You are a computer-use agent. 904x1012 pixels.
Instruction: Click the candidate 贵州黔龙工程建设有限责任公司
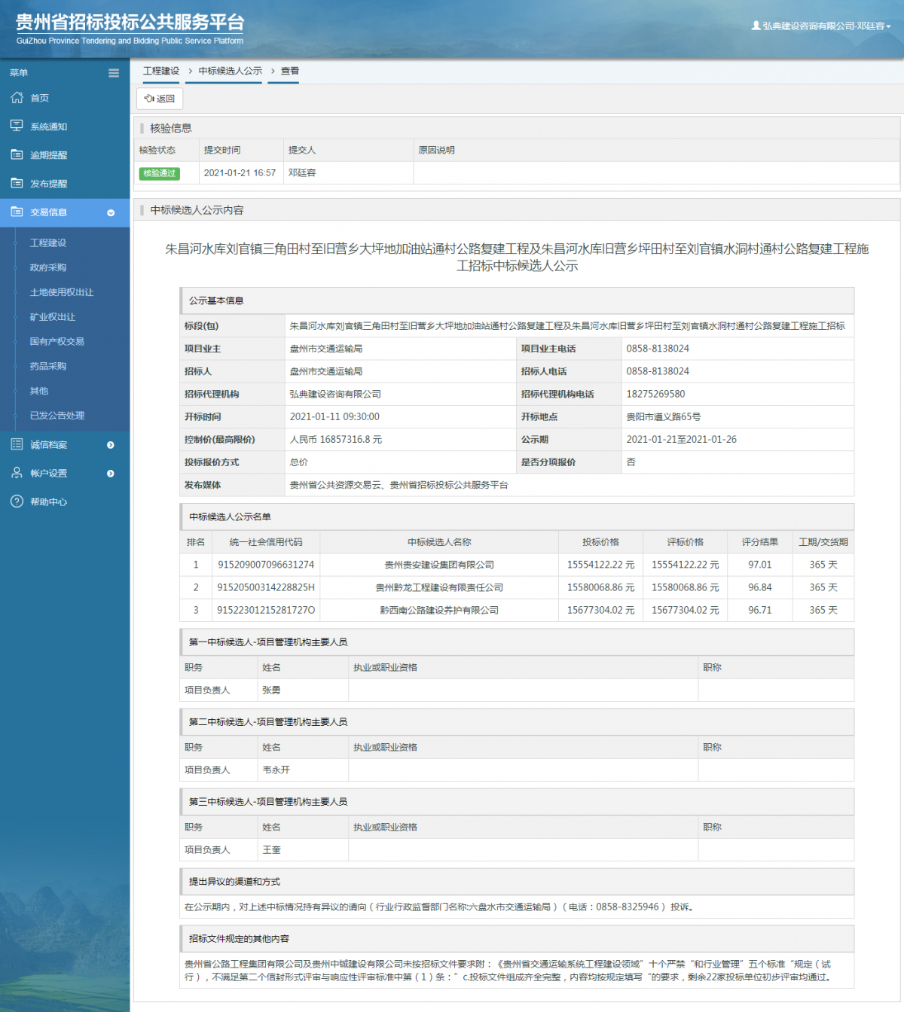(440, 587)
